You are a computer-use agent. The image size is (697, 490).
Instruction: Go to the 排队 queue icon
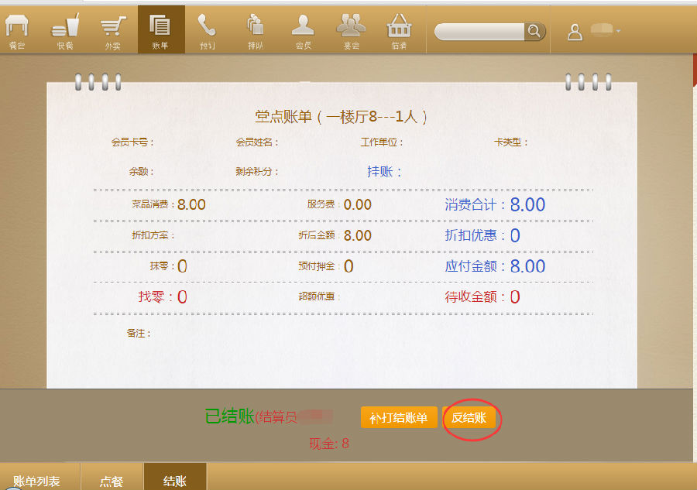coord(255,29)
